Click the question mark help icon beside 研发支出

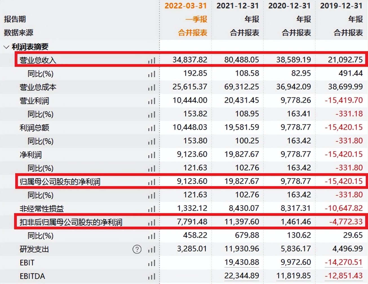point(137,249)
